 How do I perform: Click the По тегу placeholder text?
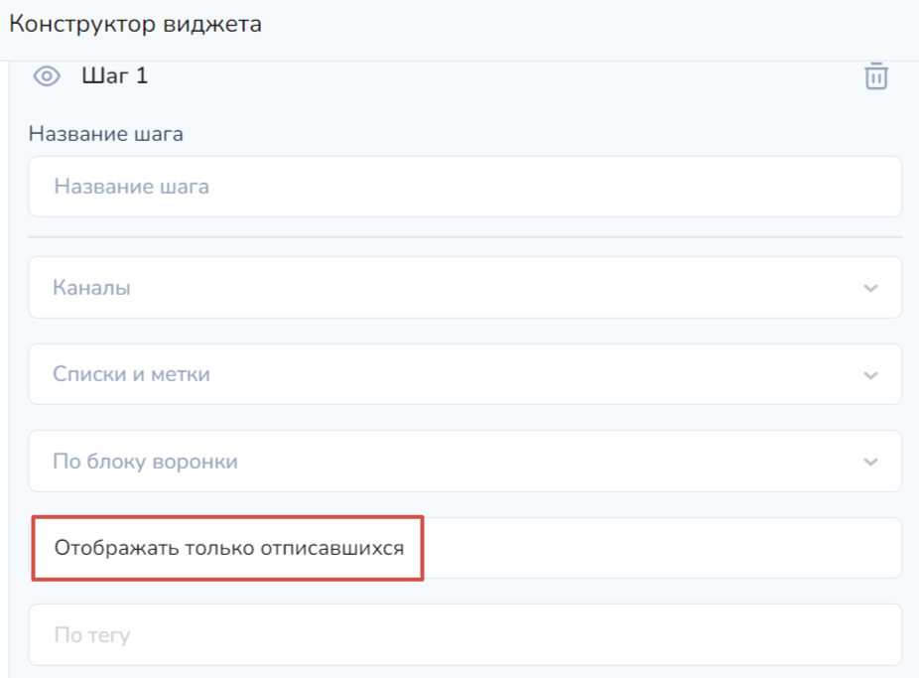click(91, 634)
